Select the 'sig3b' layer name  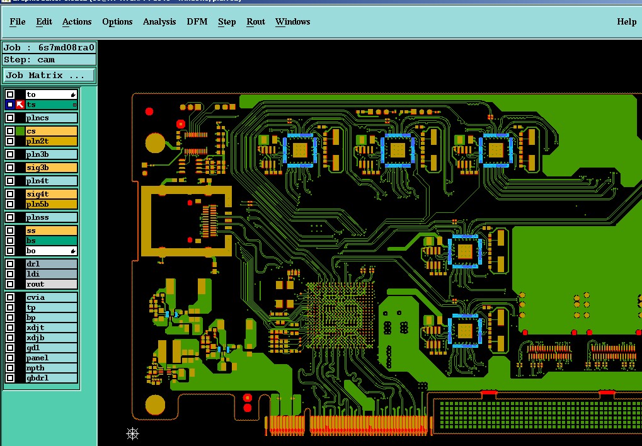point(51,168)
